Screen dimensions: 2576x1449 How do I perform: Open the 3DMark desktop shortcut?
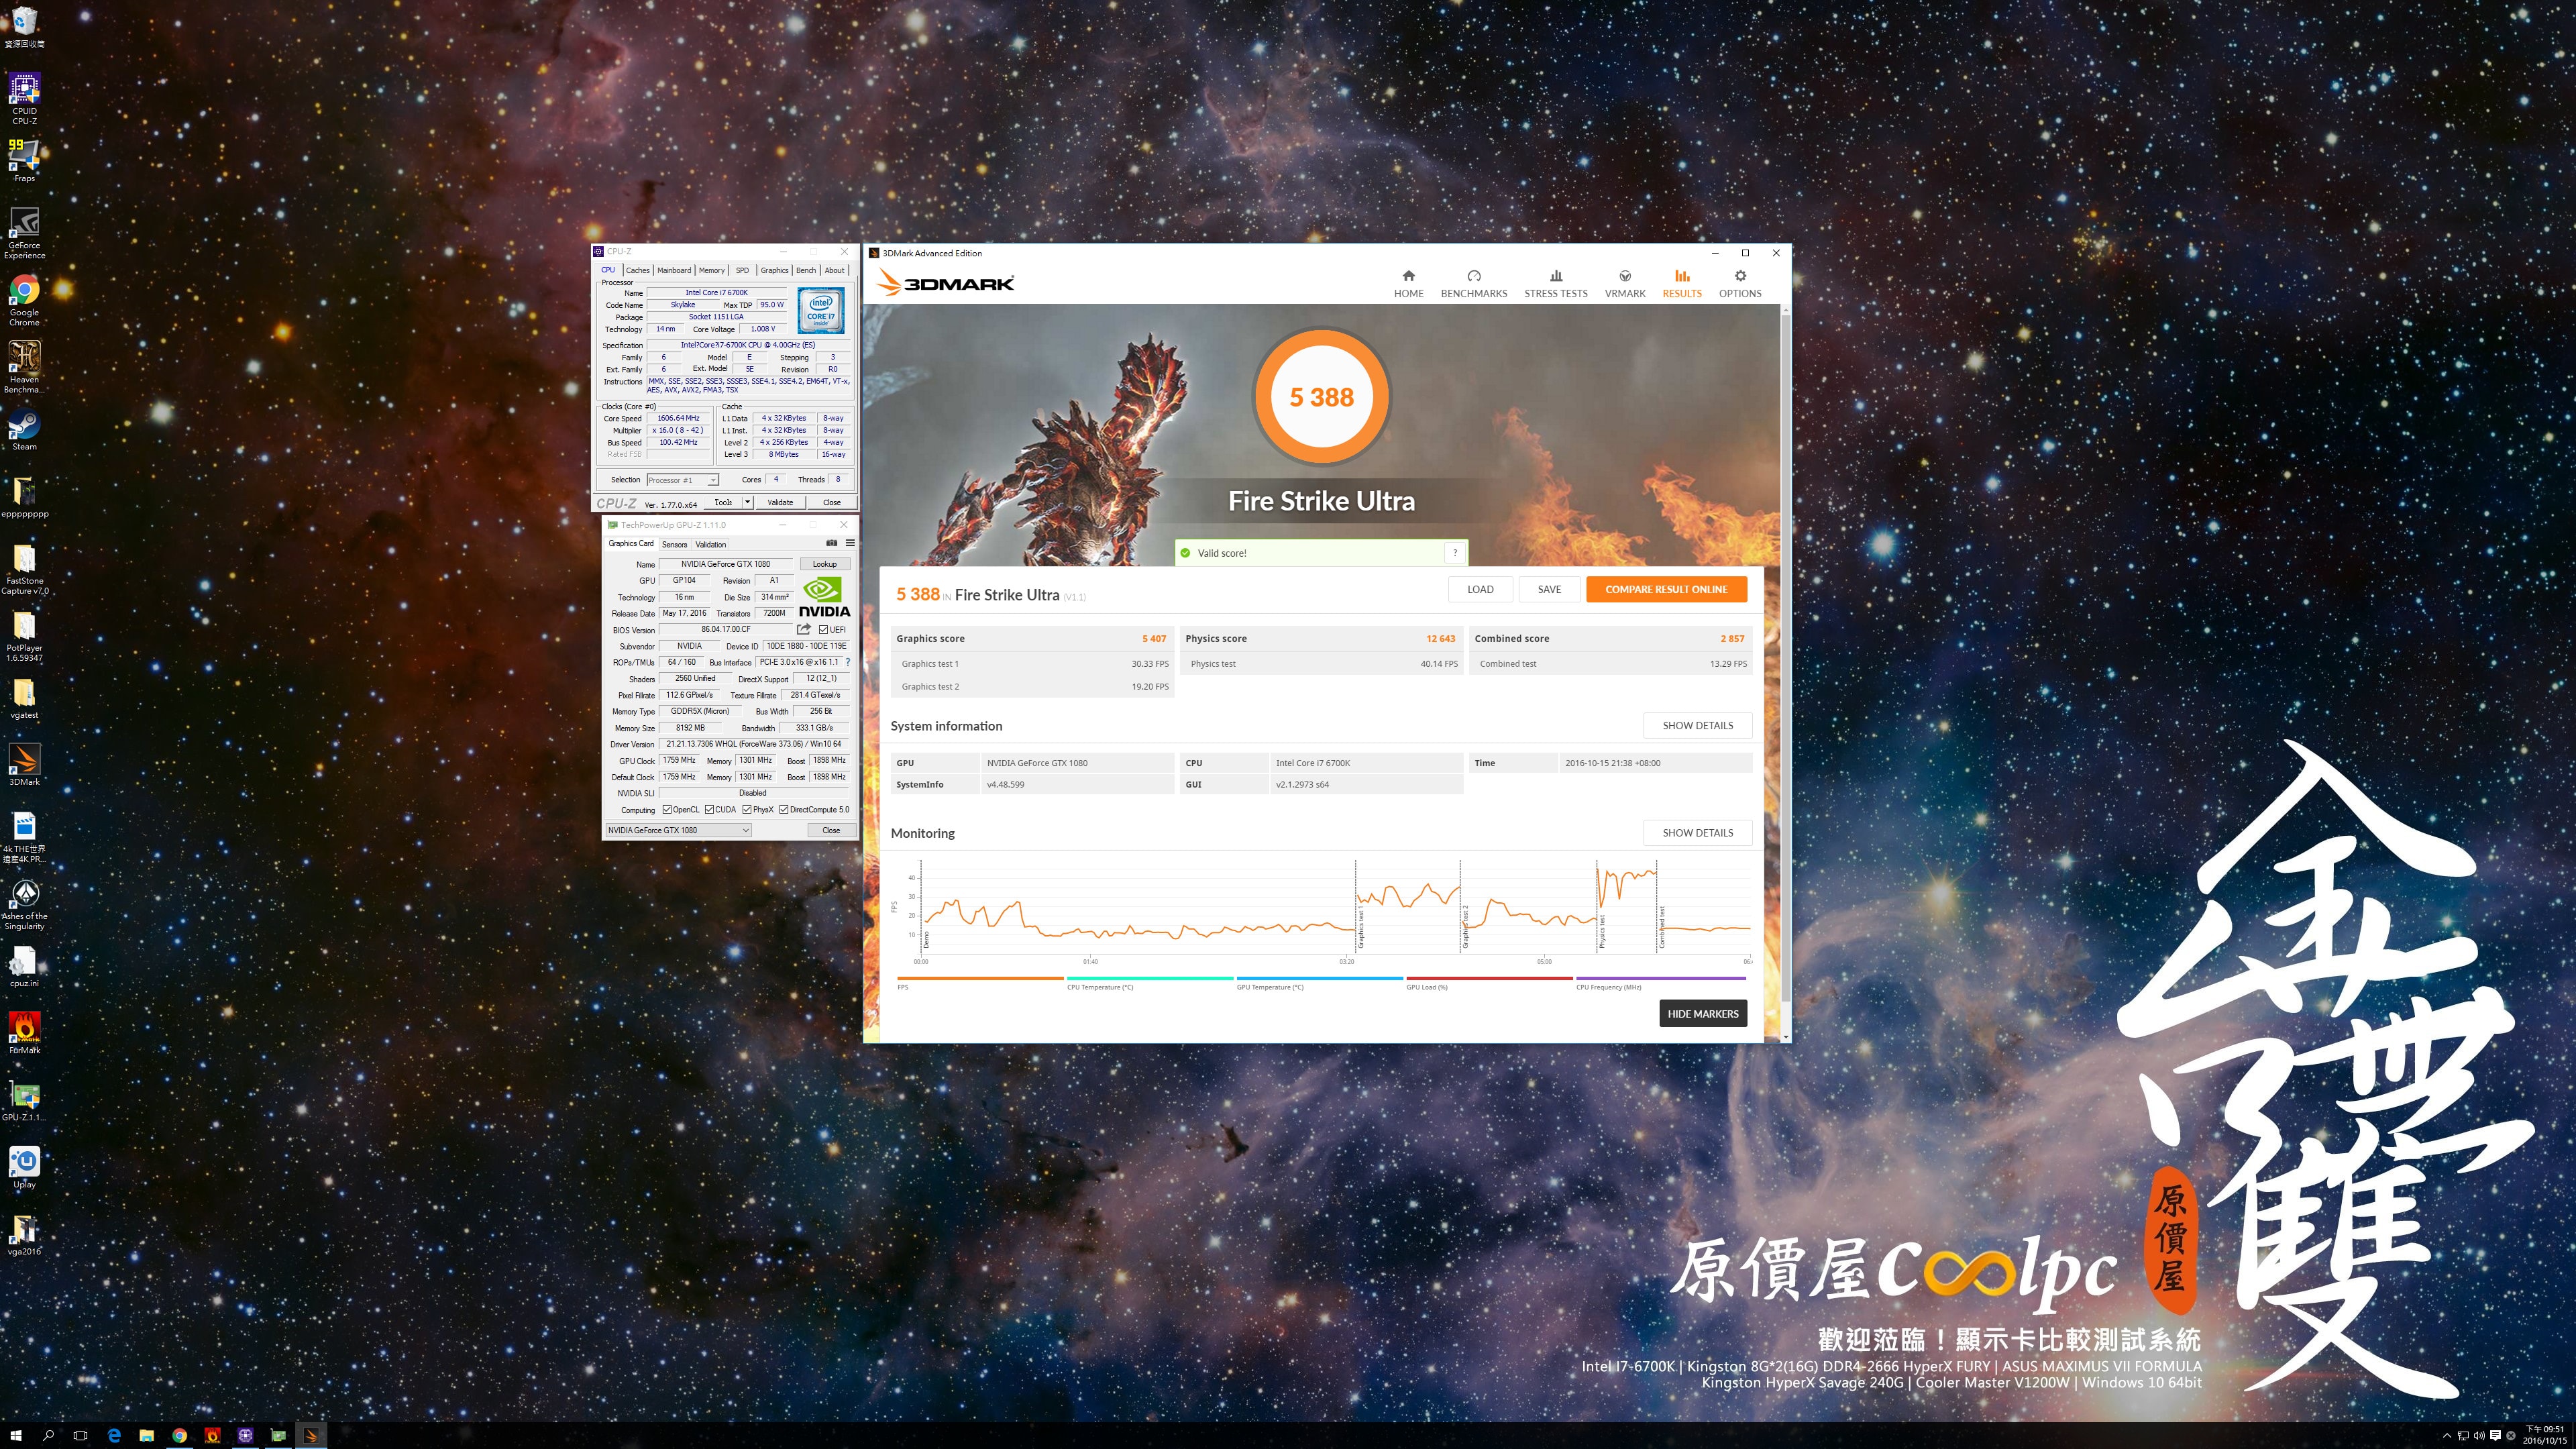point(24,765)
